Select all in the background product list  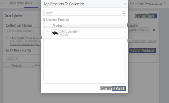coord(6,65)
